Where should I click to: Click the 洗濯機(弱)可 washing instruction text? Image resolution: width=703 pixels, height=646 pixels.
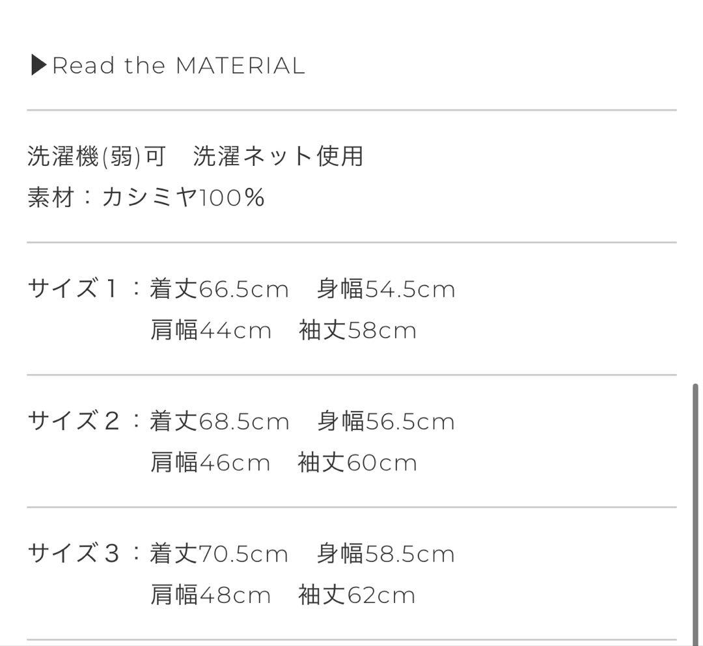pyautogui.click(x=96, y=157)
